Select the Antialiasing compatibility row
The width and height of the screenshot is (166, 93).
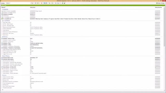[82, 14]
